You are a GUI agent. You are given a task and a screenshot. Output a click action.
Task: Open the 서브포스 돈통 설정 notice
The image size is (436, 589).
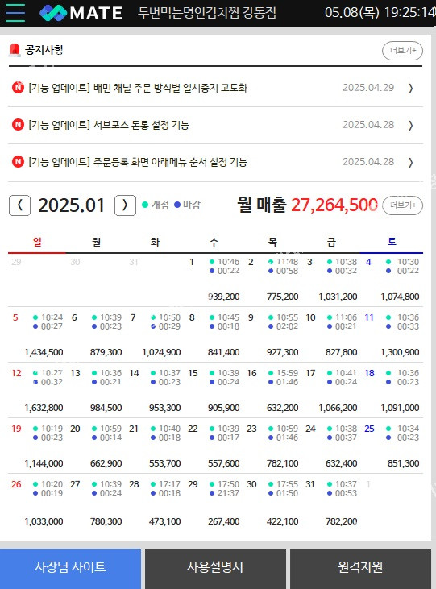click(109, 125)
